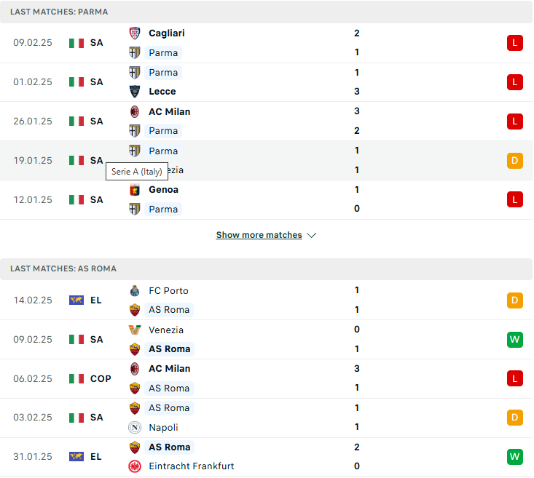
Task: Click the Cagliari club crest icon
Action: [135, 33]
